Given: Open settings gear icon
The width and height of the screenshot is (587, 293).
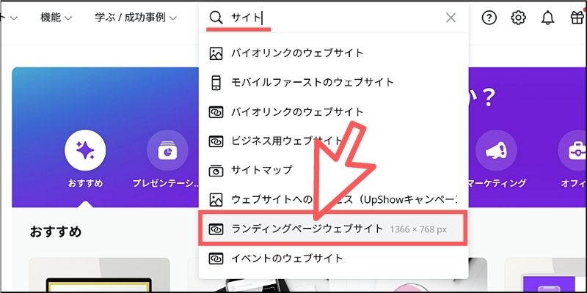Looking at the screenshot, I should (519, 18).
